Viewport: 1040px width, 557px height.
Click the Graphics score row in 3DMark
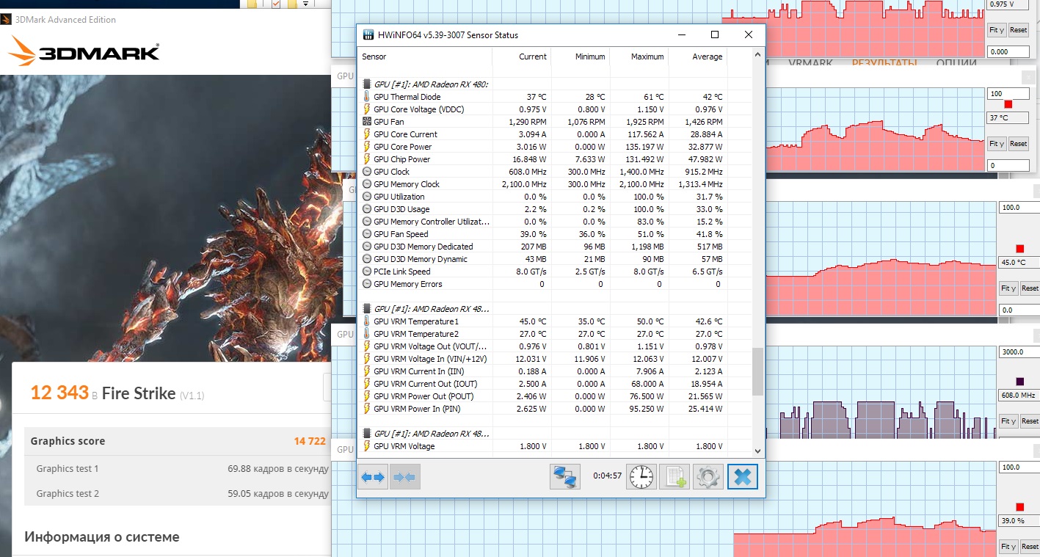[x=178, y=441]
